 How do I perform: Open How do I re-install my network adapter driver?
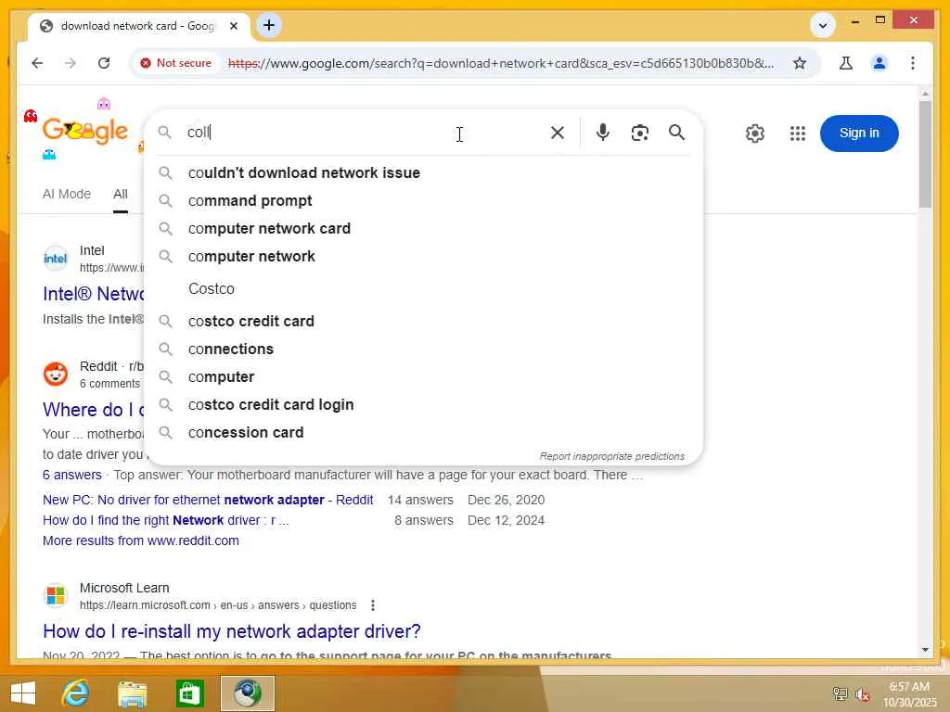pos(231,631)
